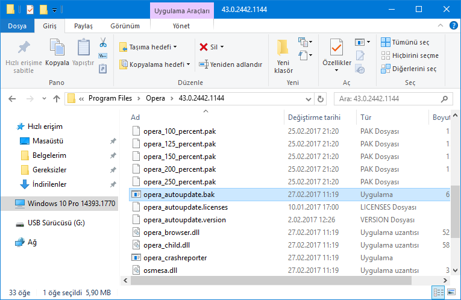Open Properties (Özellikler) in the ribbon

click(x=336, y=52)
